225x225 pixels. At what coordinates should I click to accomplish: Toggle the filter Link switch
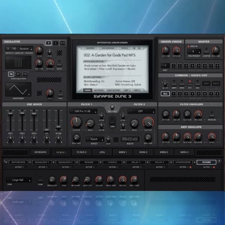point(112,123)
